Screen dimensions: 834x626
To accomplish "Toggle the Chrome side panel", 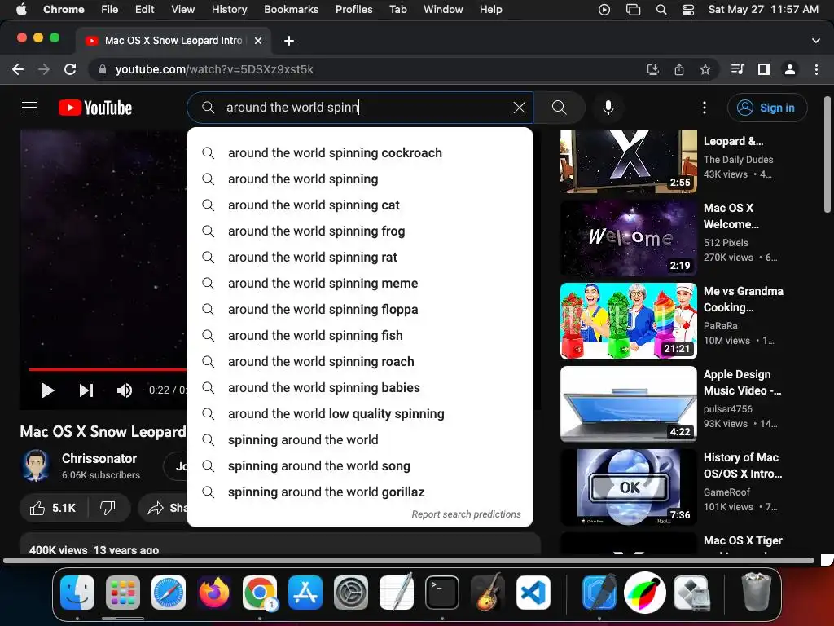I will click(x=764, y=69).
